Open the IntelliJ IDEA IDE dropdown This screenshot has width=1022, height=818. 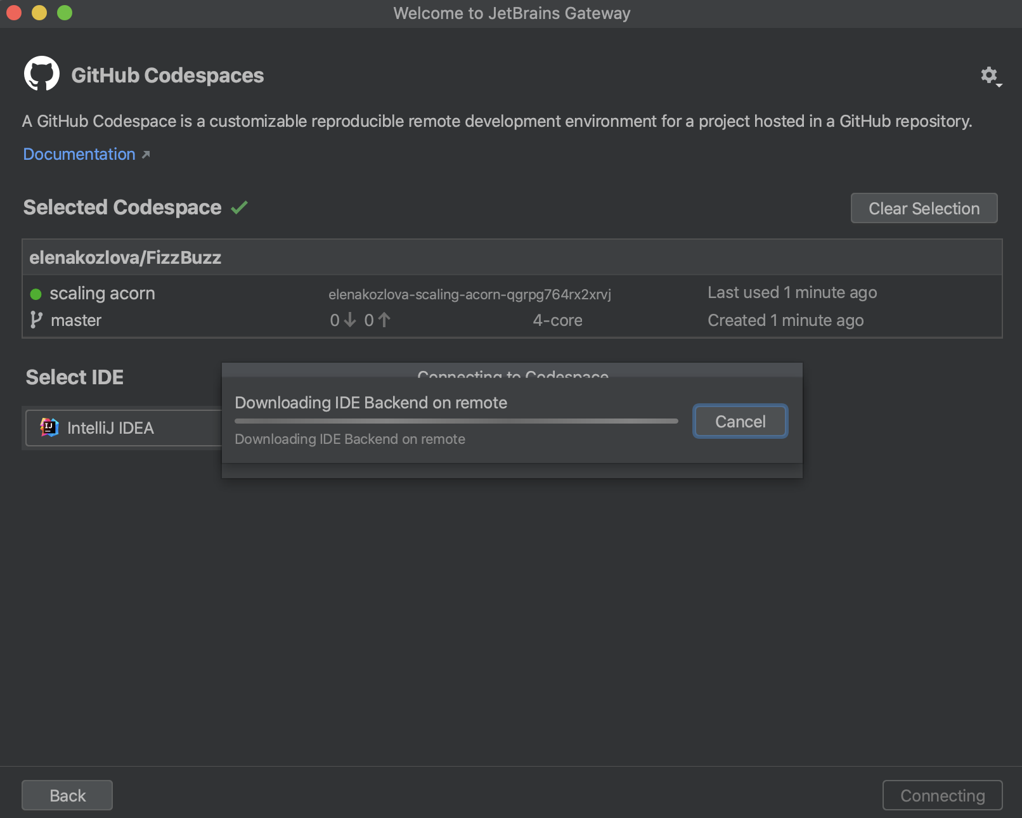124,428
